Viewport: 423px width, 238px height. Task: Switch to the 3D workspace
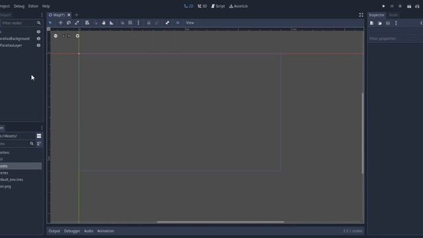tap(202, 6)
